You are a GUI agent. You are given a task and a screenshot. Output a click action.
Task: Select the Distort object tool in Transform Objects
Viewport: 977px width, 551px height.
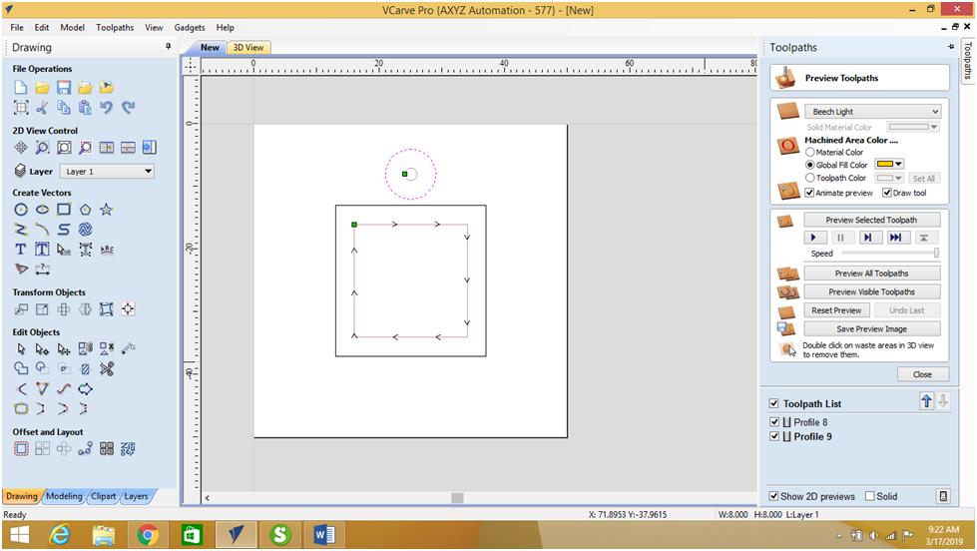(x=107, y=309)
